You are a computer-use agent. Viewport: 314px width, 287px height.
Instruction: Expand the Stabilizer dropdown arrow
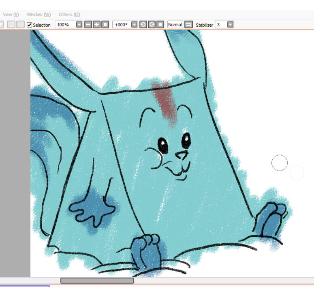pyautogui.click(x=230, y=25)
